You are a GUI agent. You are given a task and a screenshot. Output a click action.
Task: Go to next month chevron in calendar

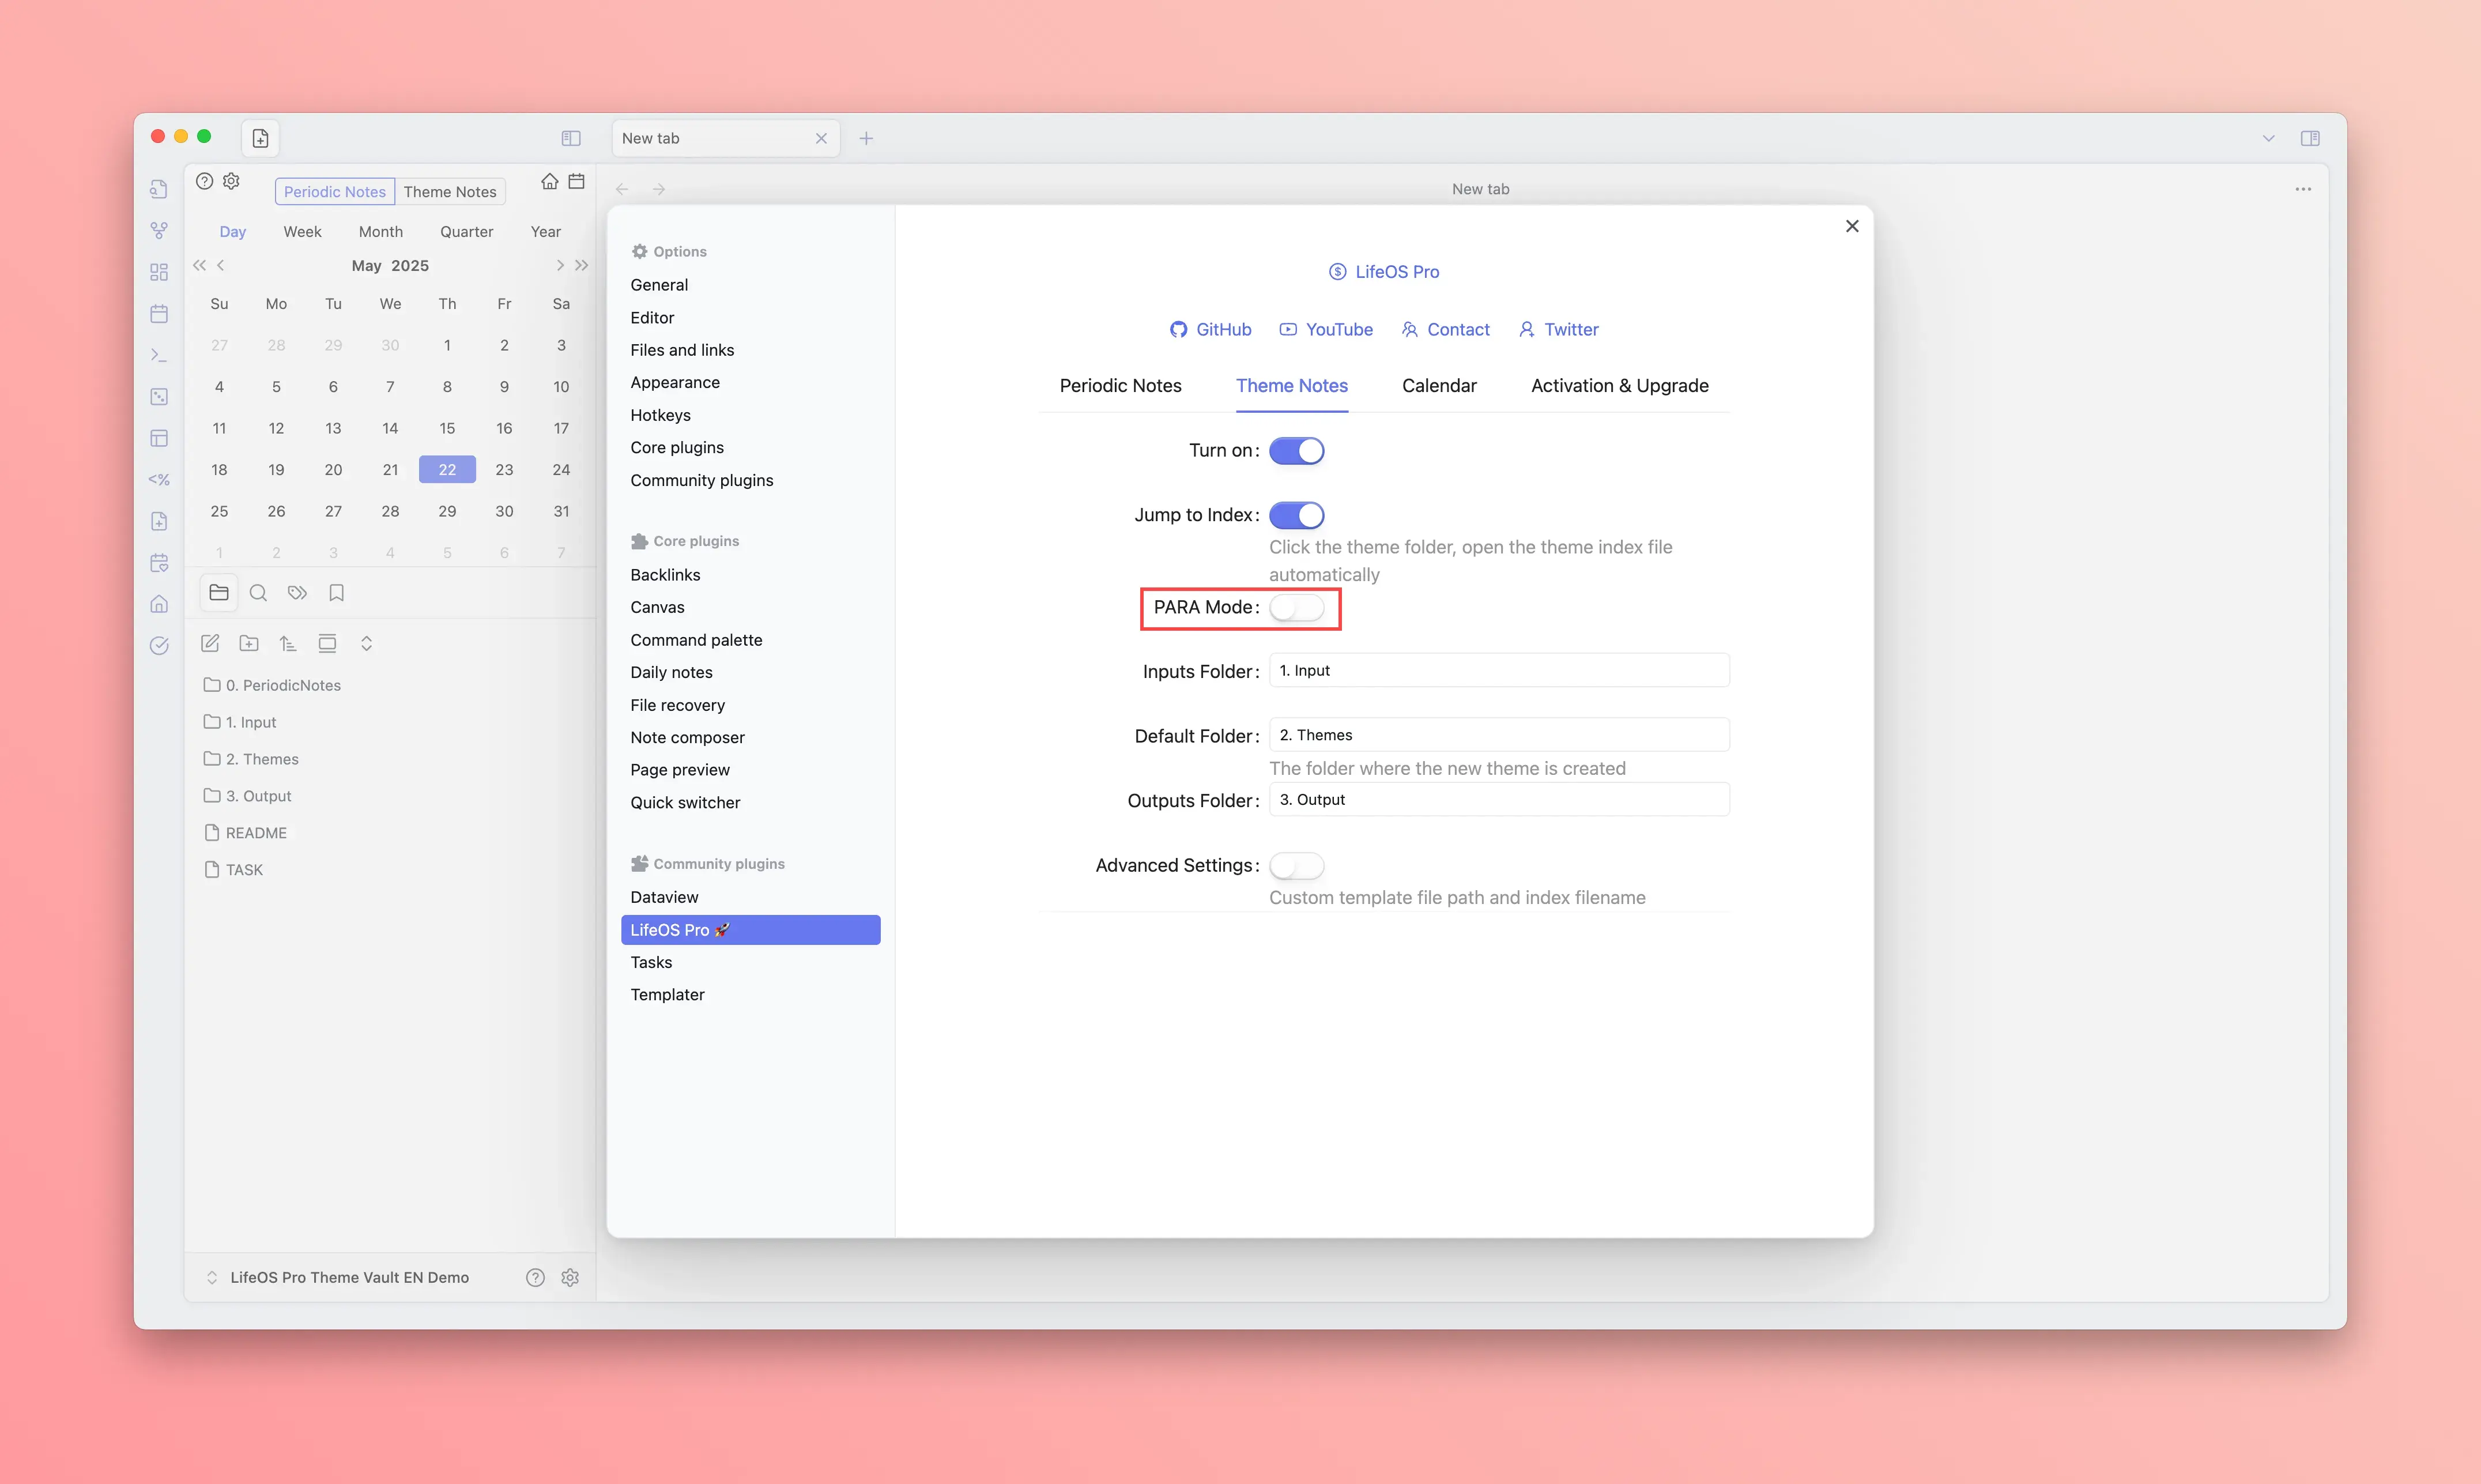tap(560, 265)
